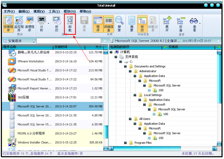
Task: Click the program list vertical scrollbar thumb
Action: click(106, 132)
